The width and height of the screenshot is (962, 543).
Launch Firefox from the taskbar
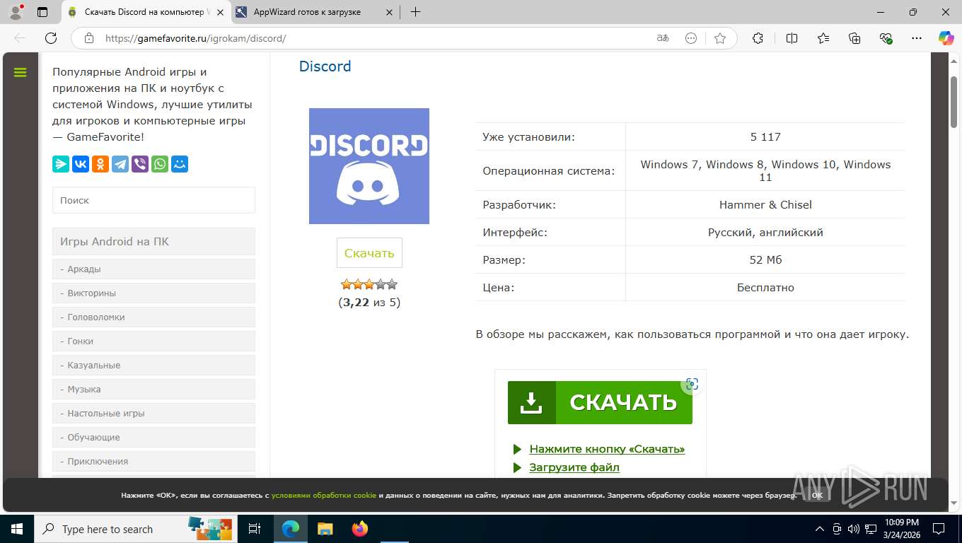point(360,529)
